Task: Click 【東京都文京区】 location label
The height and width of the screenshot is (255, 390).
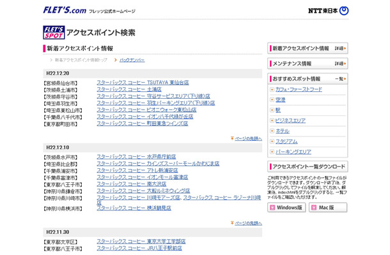Action: pyautogui.click(x=61, y=242)
